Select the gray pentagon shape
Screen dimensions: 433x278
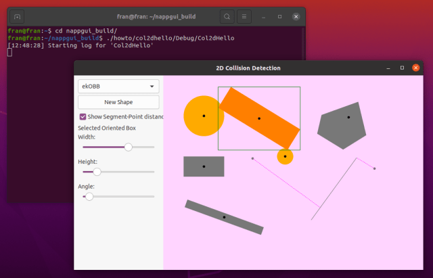tap(345, 126)
